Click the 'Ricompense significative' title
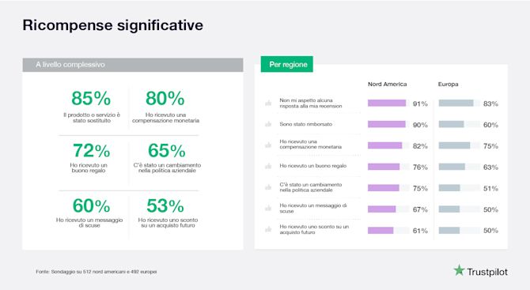Image resolution: width=530 pixels, height=290 pixels. point(113,25)
